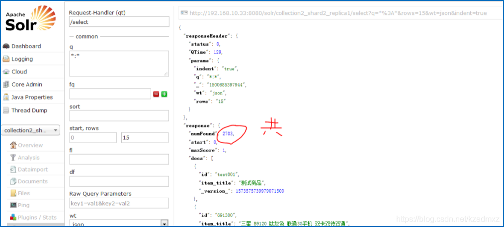Click the Overview house icon
This screenshot has height=228, width=504.
(x=13, y=145)
